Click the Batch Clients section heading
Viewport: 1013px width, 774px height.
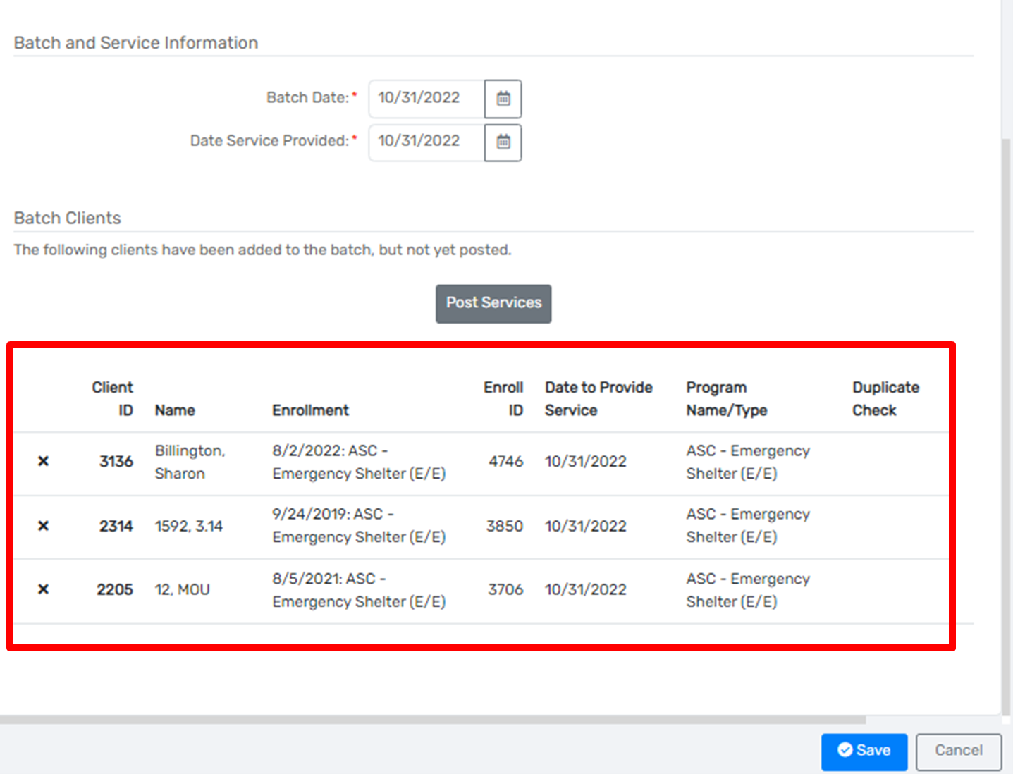(67, 219)
